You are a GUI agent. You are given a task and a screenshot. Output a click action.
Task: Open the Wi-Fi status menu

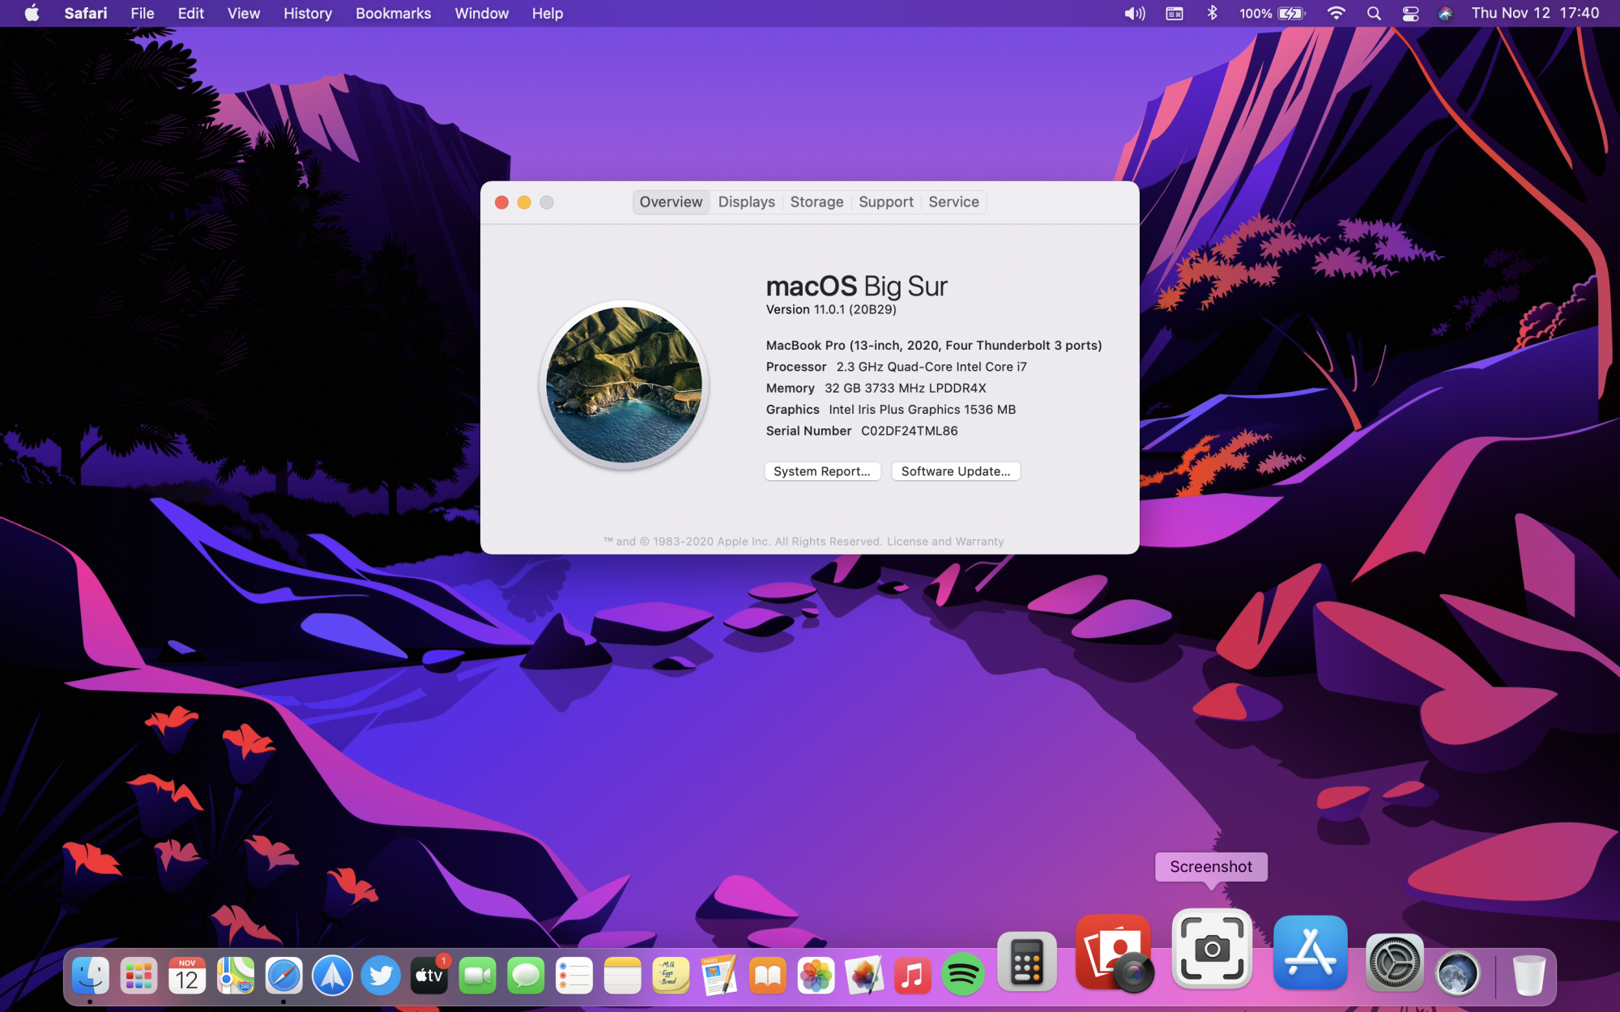click(x=1336, y=13)
